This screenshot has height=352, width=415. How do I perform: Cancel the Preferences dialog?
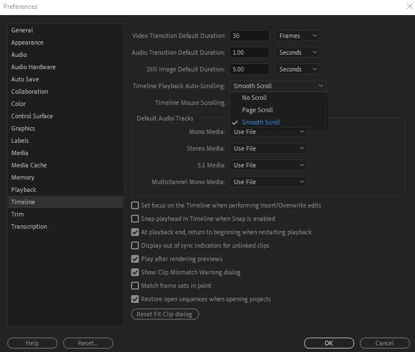(x=384, y=343)
